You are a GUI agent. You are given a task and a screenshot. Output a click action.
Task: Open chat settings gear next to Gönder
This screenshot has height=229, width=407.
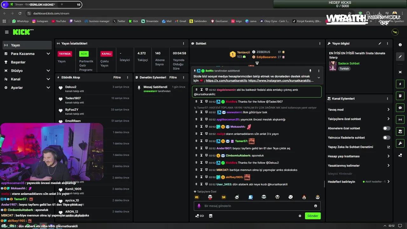[300, 216]
